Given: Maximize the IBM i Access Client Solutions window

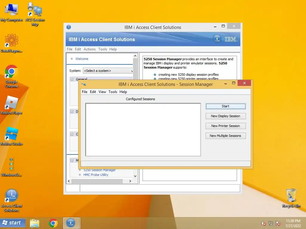Looking at the screenshot, I should pos(223,26).
